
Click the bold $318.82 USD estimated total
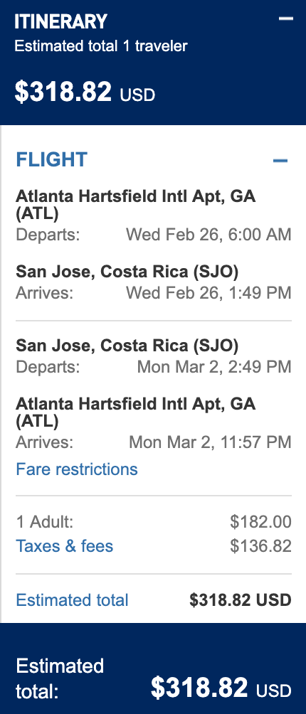[241, 600]
